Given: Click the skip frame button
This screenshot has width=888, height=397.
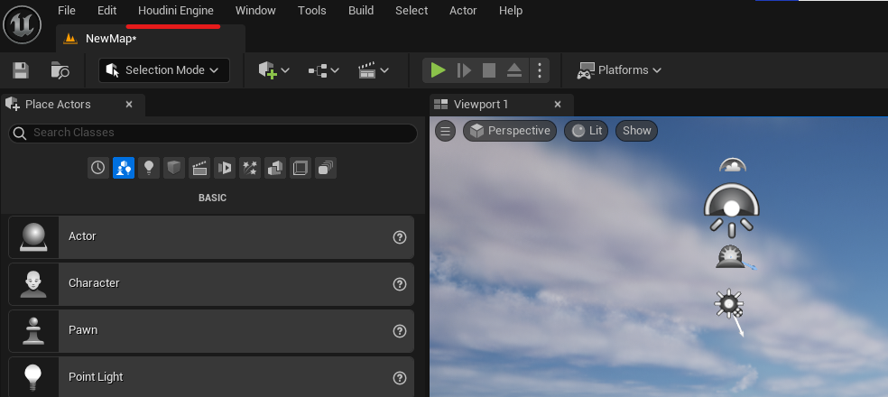Looking at the screenshot, I should [x=464, y=70].
